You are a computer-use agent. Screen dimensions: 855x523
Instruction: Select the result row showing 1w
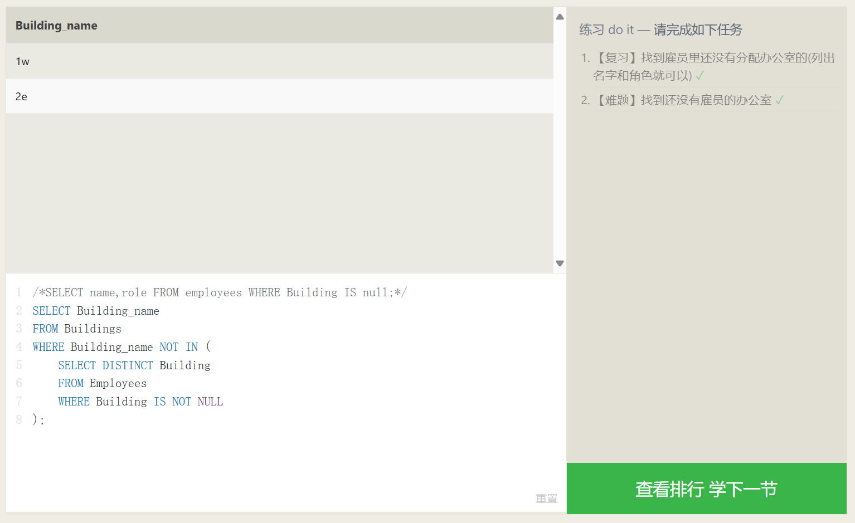279,61
